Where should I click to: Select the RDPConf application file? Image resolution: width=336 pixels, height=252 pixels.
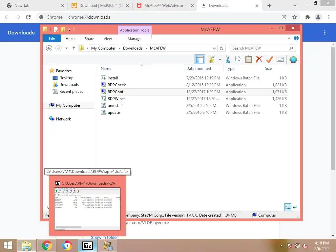tap(194, 92)
